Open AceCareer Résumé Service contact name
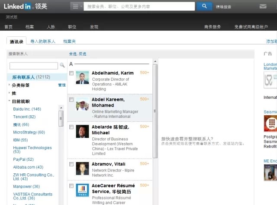Screen dimensions: 277x205 (x=113, y=189)
